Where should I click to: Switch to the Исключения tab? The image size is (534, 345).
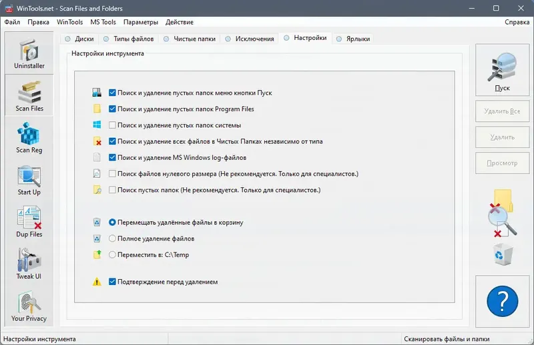(249, 39)
